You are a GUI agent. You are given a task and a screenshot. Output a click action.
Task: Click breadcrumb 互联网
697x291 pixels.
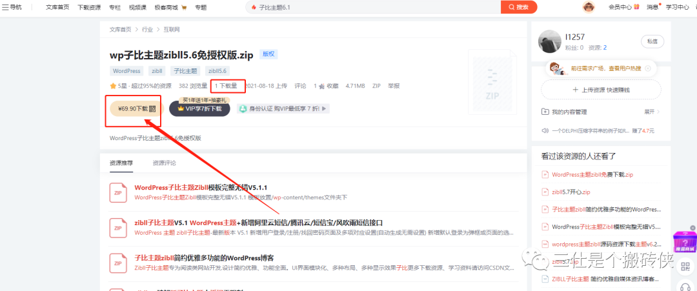pos(171,29)
